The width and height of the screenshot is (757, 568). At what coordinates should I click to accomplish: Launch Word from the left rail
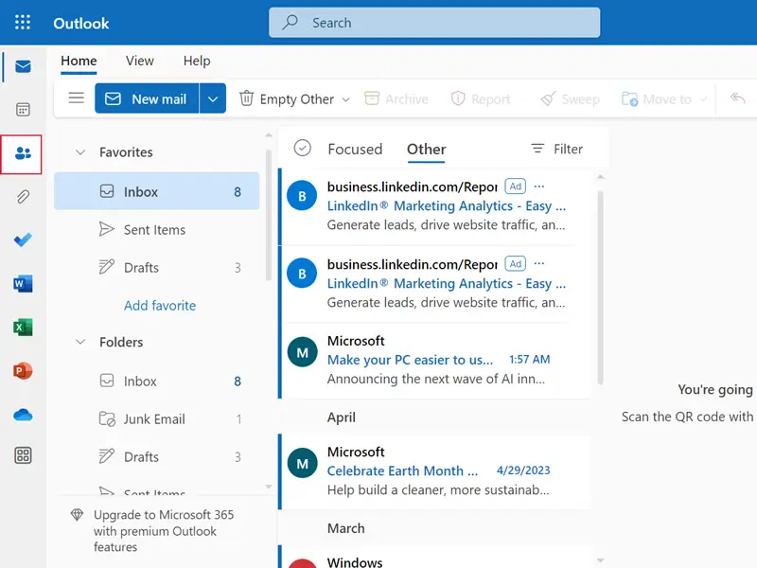(x=23, y=283)
